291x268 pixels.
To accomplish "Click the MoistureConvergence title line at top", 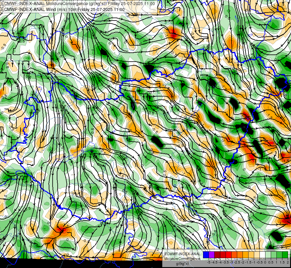I will 78,4.
